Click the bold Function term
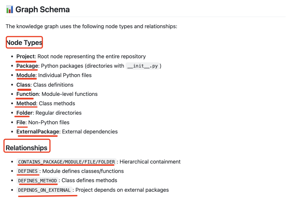The width and height of the screenshot is (289, 200). (28, 94)
